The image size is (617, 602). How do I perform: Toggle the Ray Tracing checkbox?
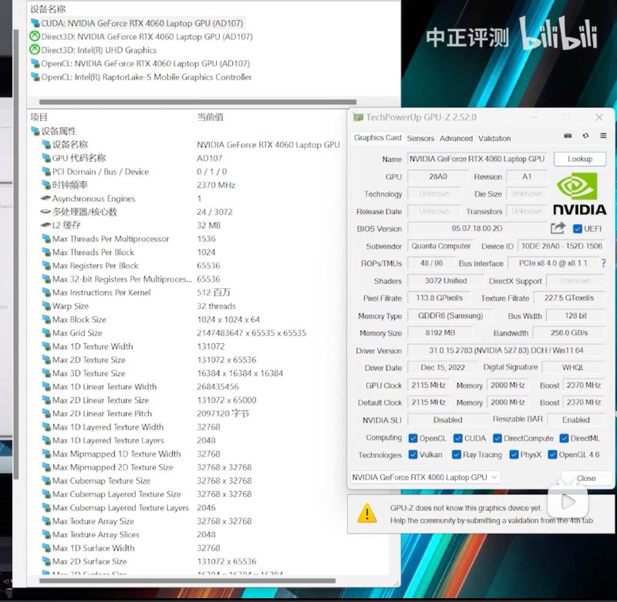pos(457,455)
